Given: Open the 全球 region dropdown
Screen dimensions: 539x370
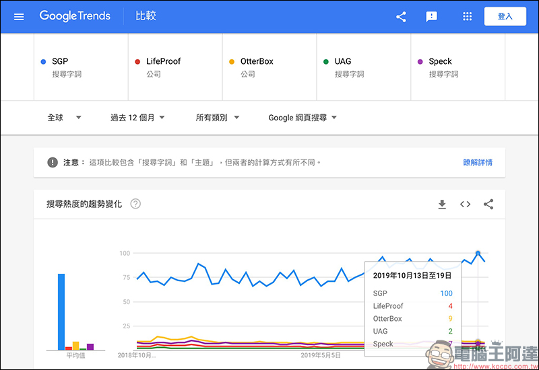Looking at the screenshot, I should pyautogui.click(x=64, y=118).
